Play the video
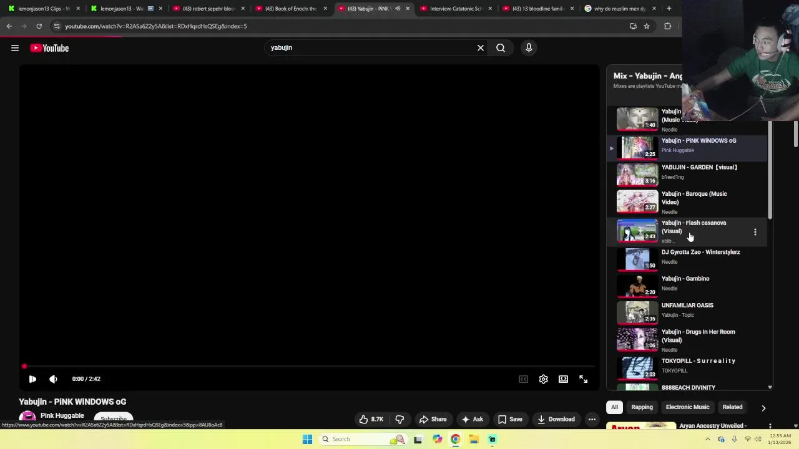799x449 pixels. pos(32,379)
